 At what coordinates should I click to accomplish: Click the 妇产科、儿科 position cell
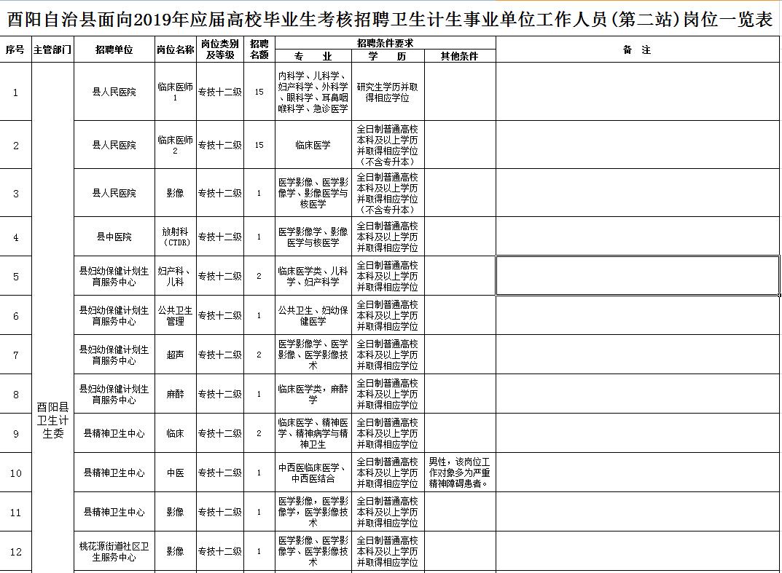(175, 276)
